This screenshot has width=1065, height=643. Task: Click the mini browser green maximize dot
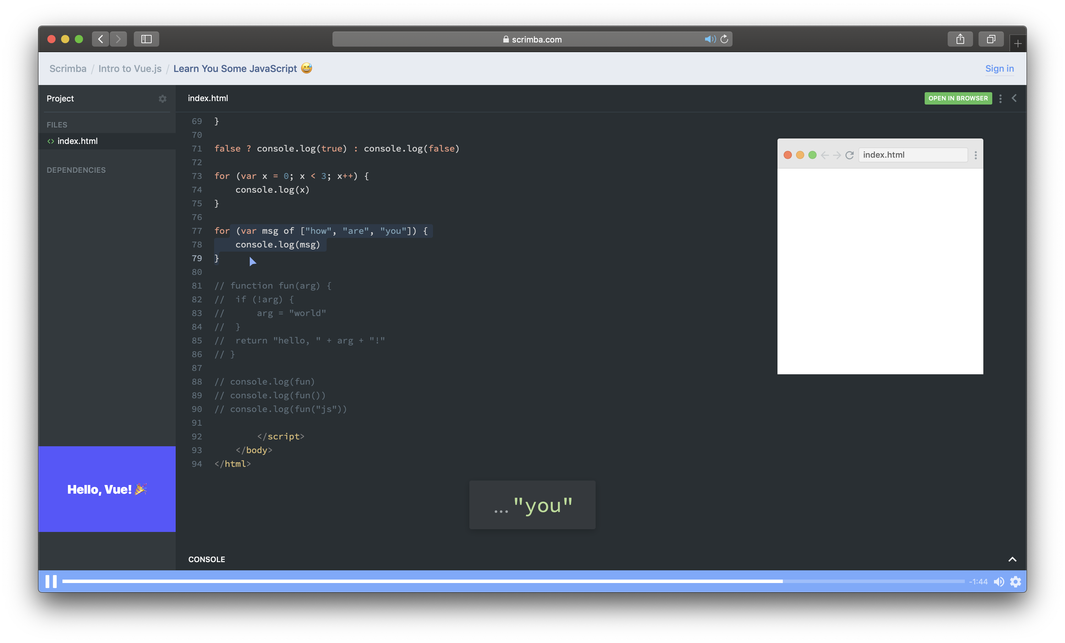tap(812, 155)
